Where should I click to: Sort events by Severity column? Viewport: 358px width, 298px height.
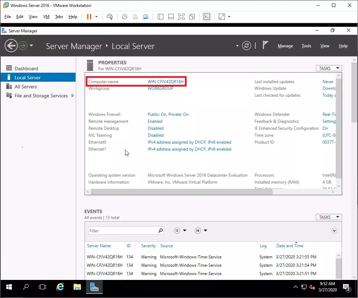[x=148, y=246]
